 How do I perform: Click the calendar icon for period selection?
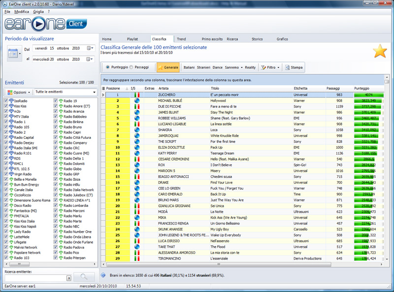click(13, 53)
